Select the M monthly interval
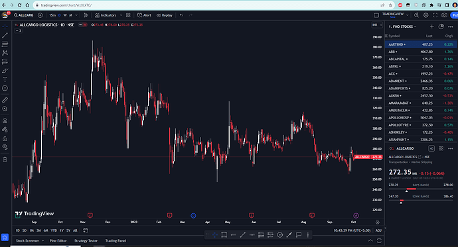This screenshot has height=247, width=458. (x=70, y=15)
